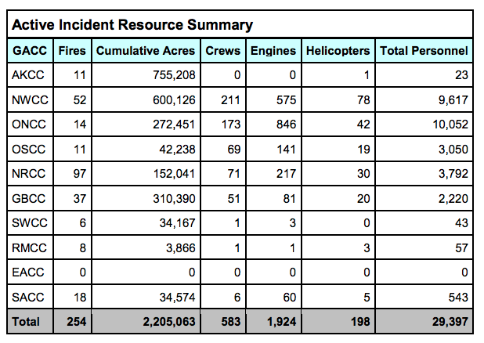This screenshot has width=484, height=343.
Task: Click the Total row label
Action: [26, 322]
